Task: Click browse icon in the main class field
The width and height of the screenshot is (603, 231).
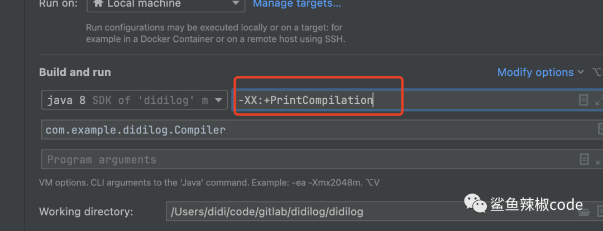Action: [600, 130]
